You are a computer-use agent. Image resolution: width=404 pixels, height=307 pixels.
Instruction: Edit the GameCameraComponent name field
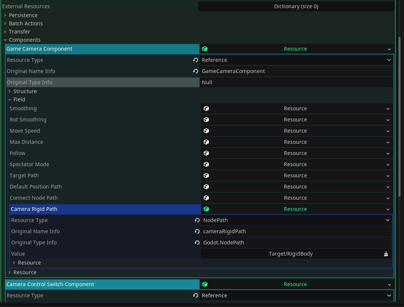(x=296, y=71)
